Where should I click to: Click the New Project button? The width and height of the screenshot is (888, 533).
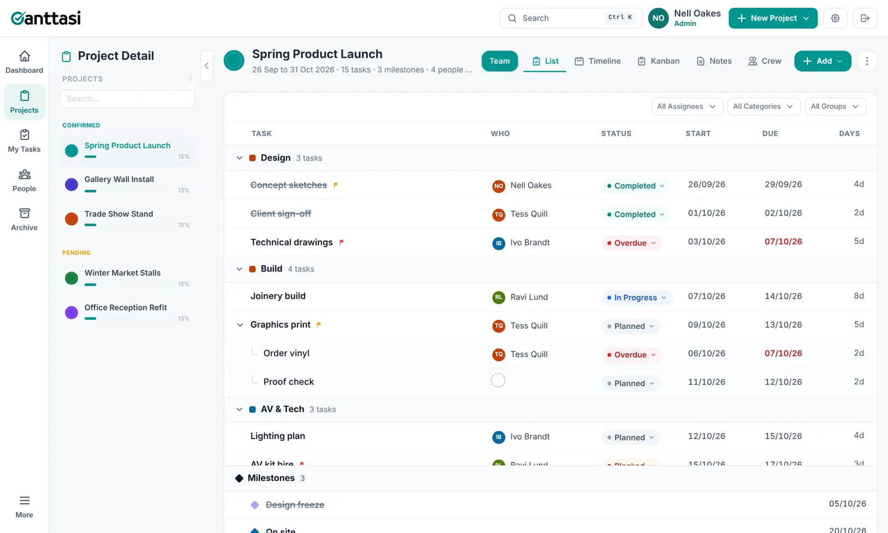coord(773,18)
